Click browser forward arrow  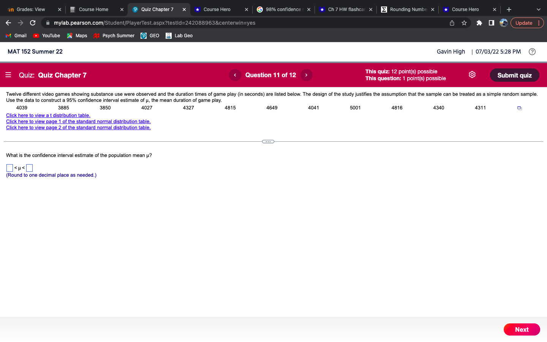pos(21,23)
